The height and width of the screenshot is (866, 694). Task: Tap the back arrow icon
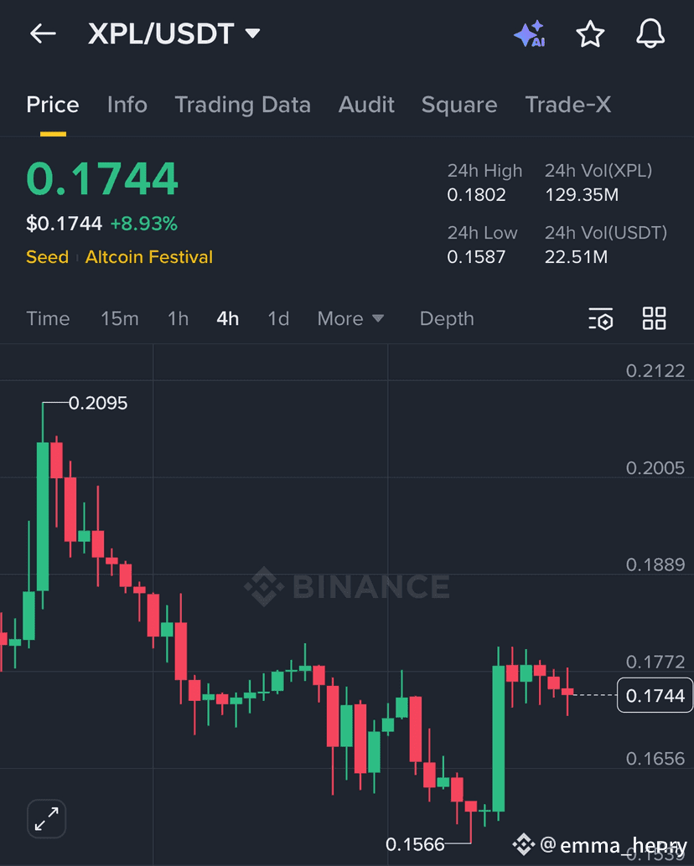coord(43,34)
